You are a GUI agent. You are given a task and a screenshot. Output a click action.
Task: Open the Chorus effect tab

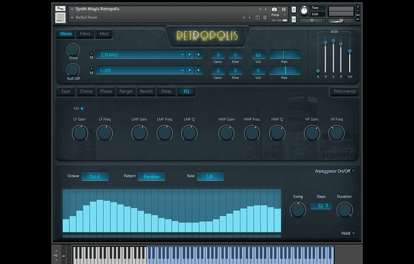tap(86, 91)
